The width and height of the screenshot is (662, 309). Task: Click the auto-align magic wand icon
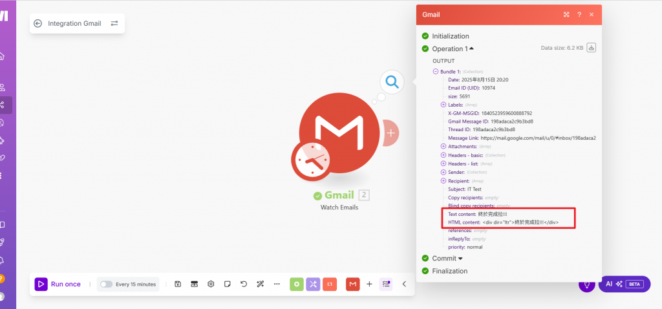tap(260, 284)
